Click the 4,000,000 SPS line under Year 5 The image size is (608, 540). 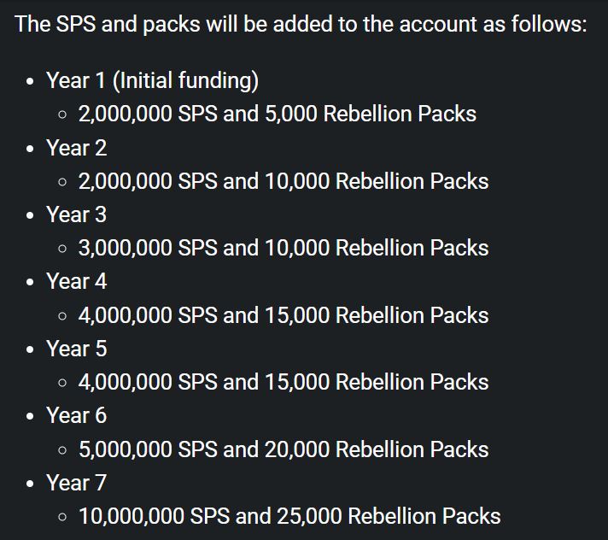(284, 382)
